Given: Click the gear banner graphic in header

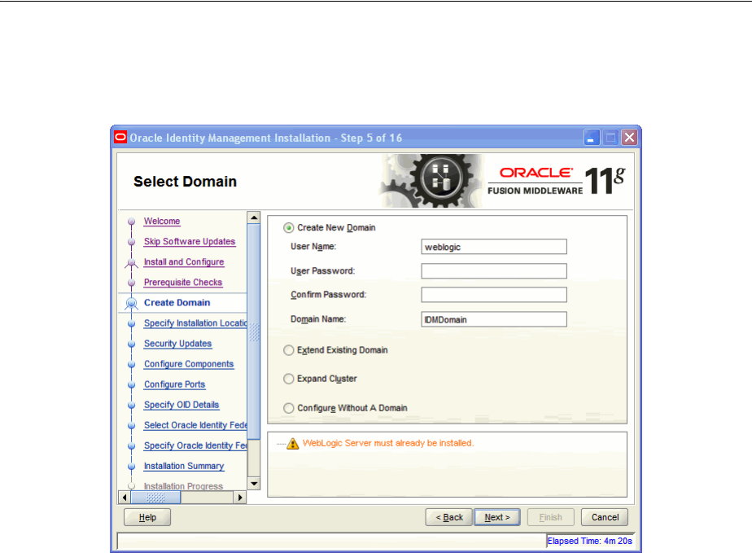Looking at the screenshot, I should point(431,181).
